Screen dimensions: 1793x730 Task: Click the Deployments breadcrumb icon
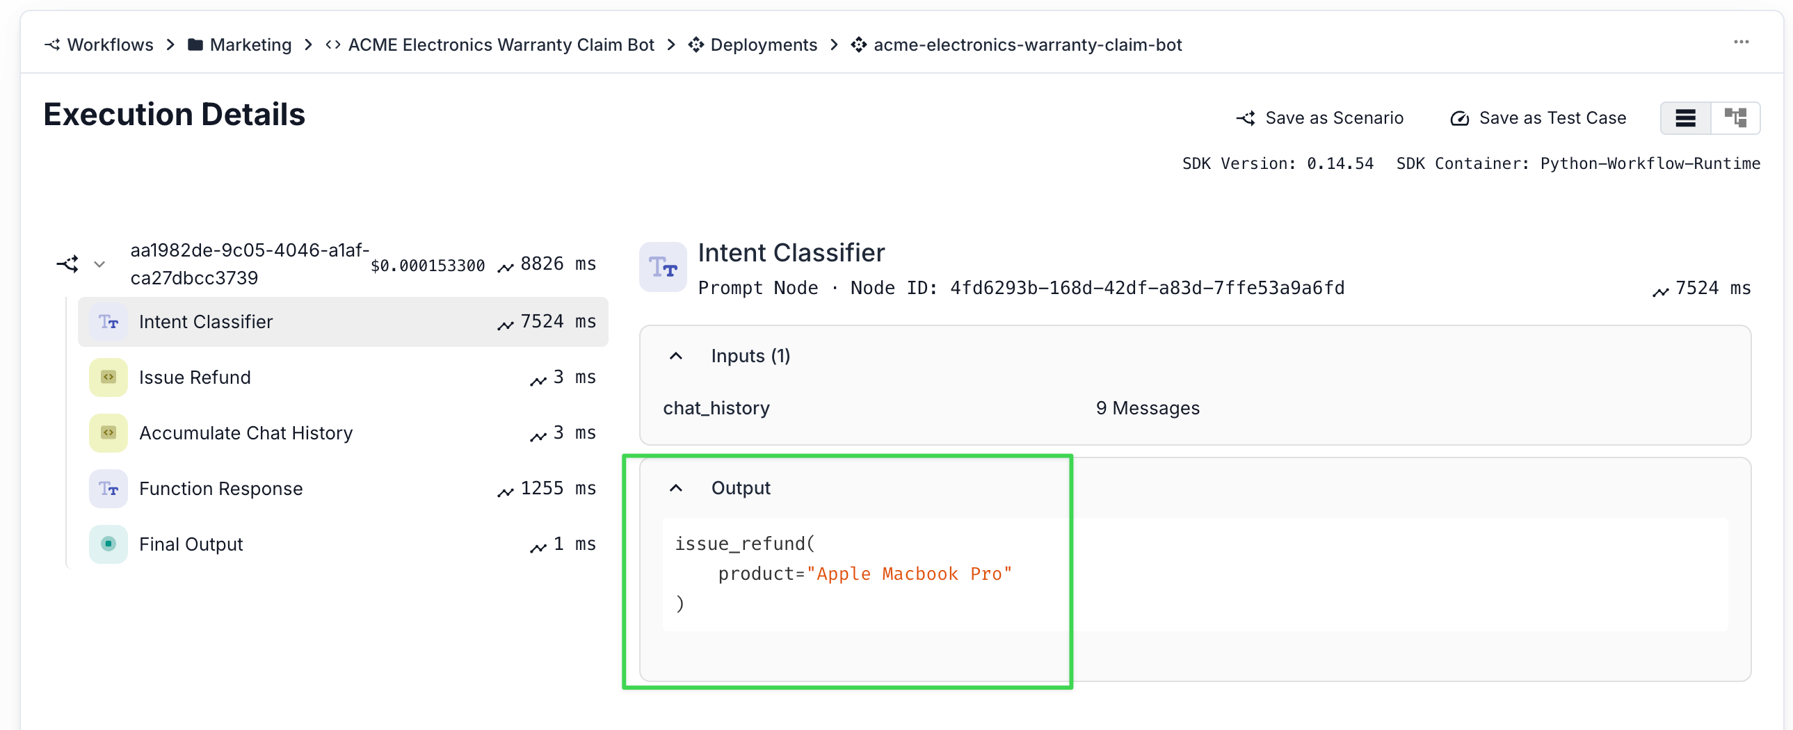point(696,44)
